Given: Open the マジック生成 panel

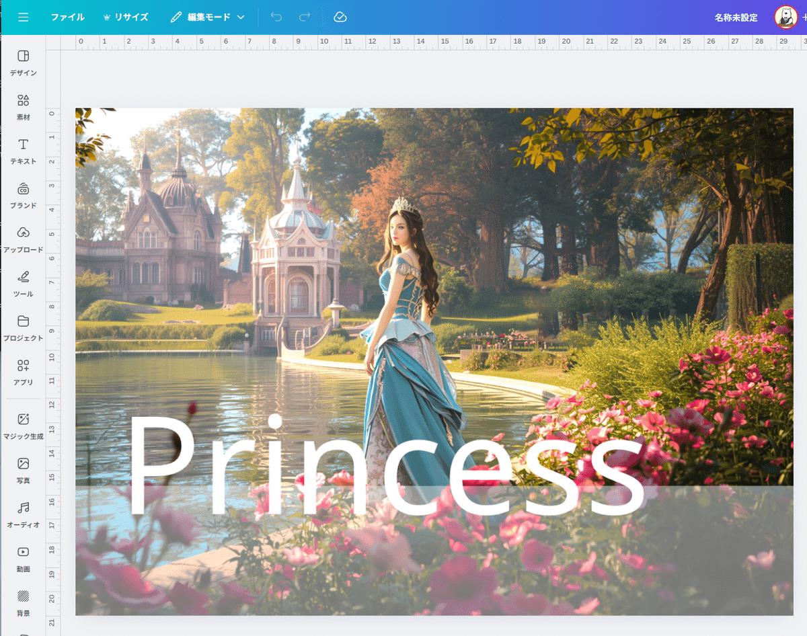Looking at the screenshot, I should tap(24, 427).
